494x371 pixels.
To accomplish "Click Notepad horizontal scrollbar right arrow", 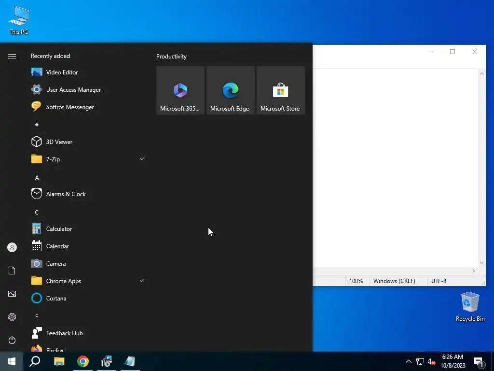I will coord(474,271).
